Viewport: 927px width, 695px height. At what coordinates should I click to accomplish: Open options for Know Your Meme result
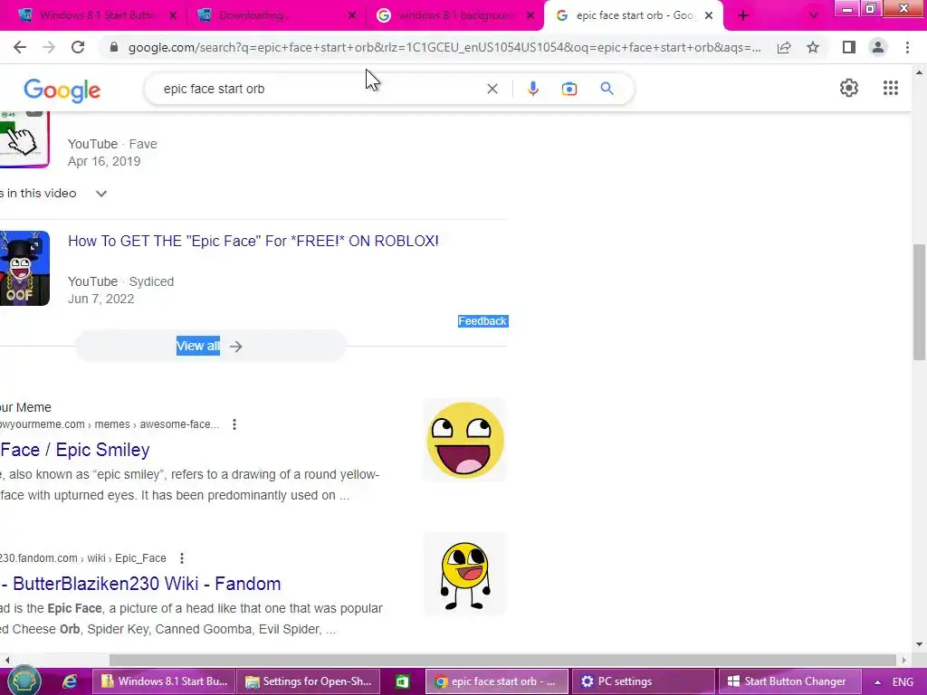point(234,424)
